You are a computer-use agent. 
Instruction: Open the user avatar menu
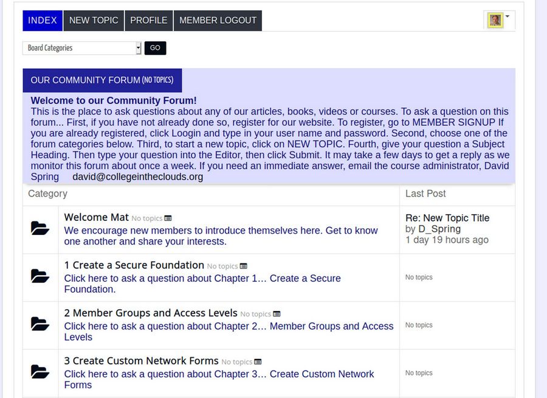pyautogui.click(x=495, y=21)
